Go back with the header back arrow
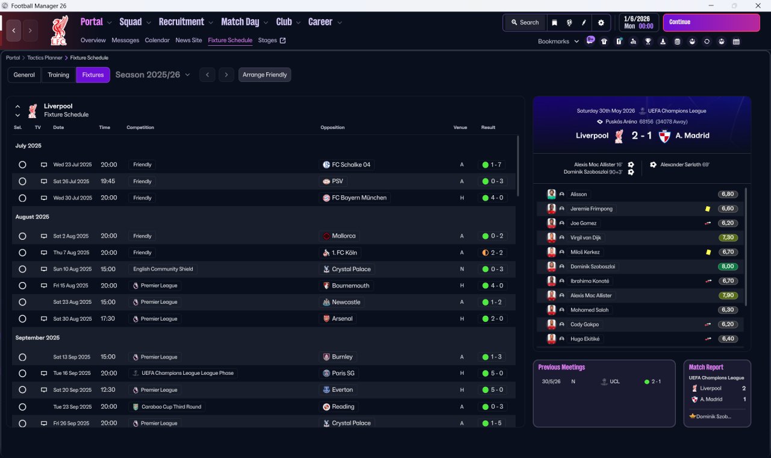This screenshot has height=458, width=771. (x=14, y=30)
